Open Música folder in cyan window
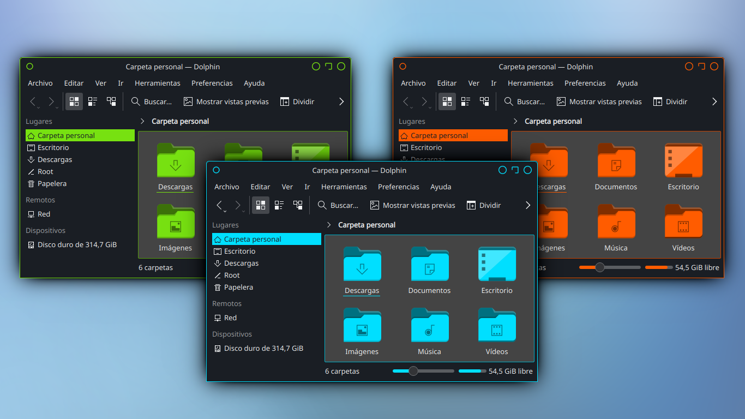 tap(429, 332)
